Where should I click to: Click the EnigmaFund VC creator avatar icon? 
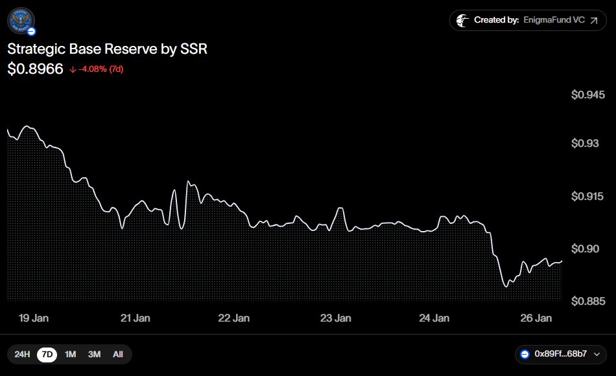(462, 20)
